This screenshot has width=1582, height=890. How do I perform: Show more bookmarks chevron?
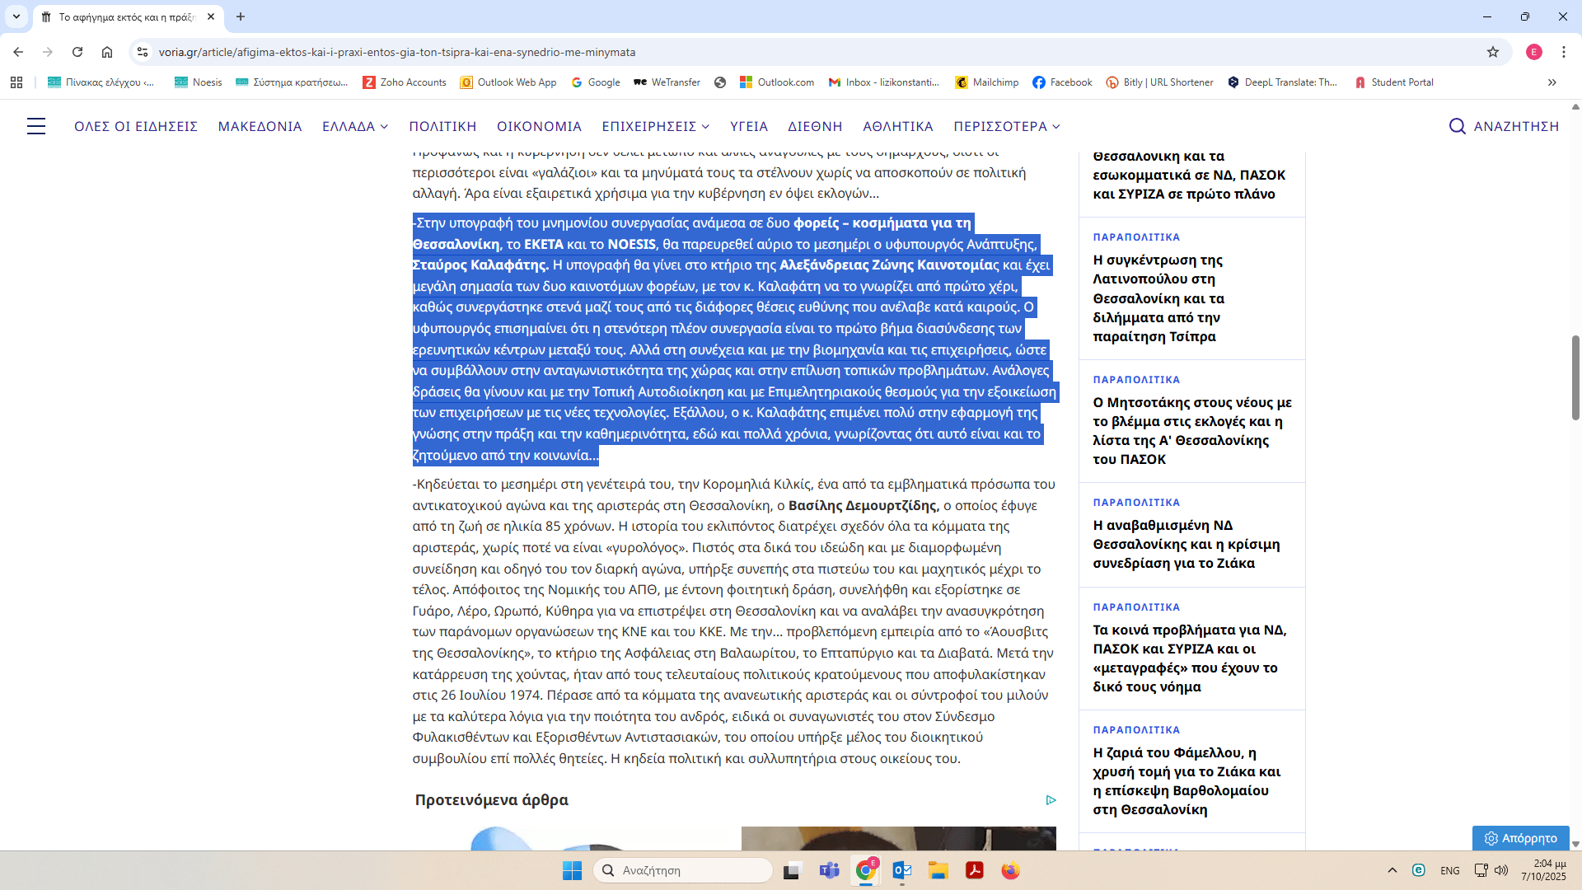pos(1552,82)
